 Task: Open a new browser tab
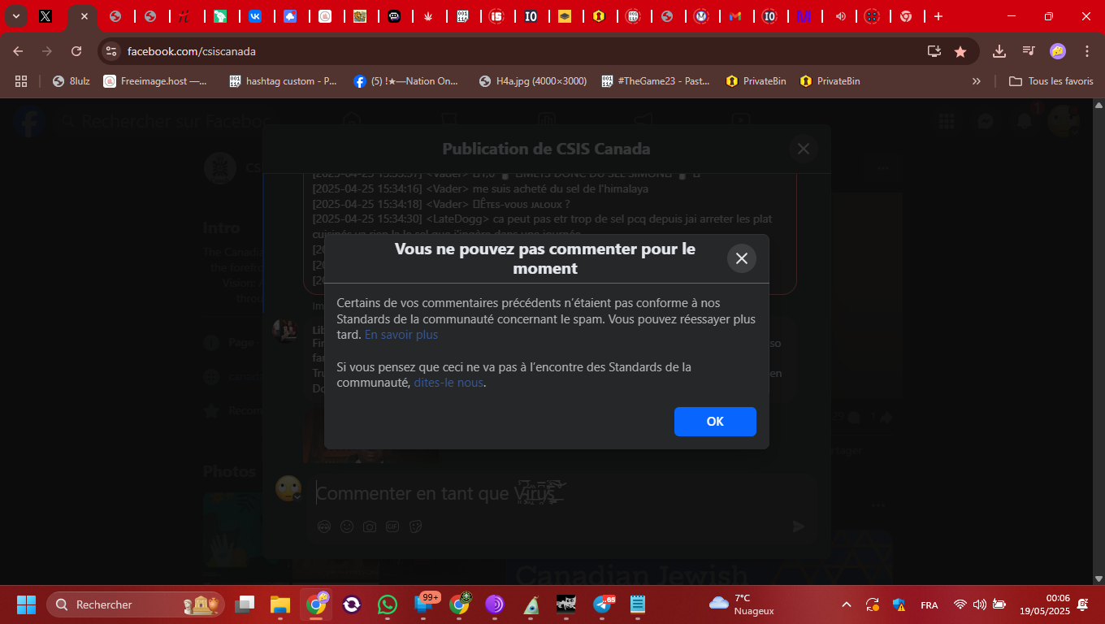coord(938,16)
